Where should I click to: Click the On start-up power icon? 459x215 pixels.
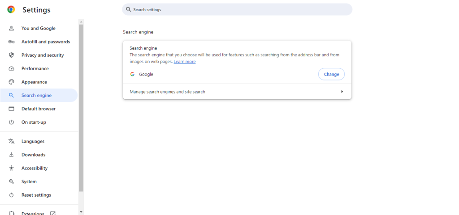tap(11, 122)
